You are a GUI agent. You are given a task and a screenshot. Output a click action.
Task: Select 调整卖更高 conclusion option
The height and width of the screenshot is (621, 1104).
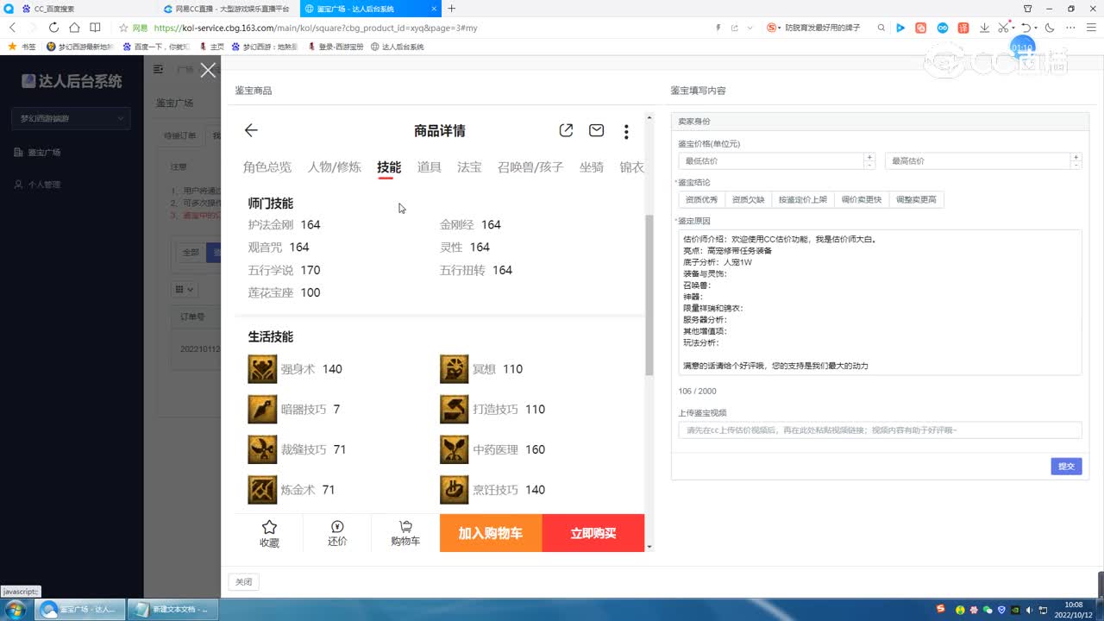tap(916, 199)
